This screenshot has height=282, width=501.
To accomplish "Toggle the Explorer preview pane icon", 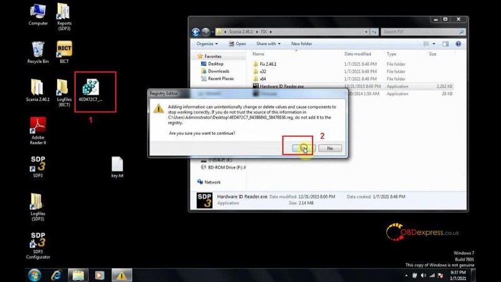I will pos(445,44).
